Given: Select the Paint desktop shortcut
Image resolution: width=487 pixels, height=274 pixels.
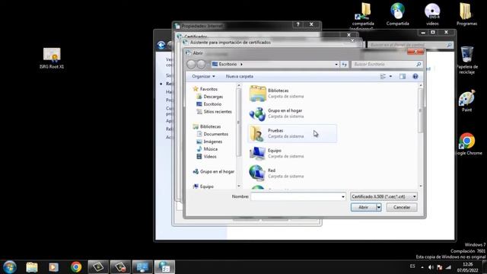Looking at the screenshot, I should click(x=466, y=100).
